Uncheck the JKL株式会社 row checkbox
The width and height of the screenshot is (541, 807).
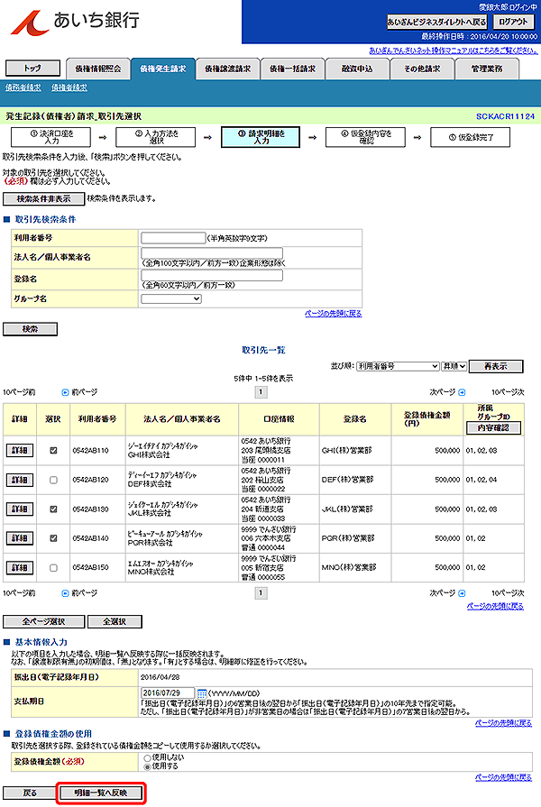point(53,509)
